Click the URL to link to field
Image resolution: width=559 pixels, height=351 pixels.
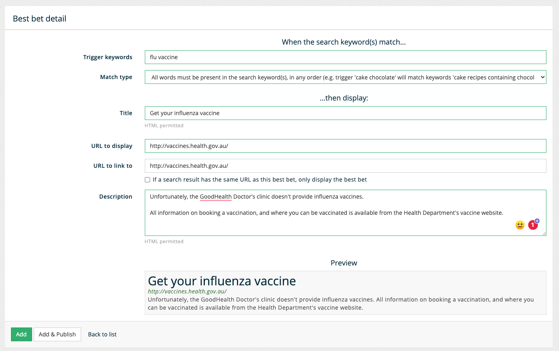[345, 166]
